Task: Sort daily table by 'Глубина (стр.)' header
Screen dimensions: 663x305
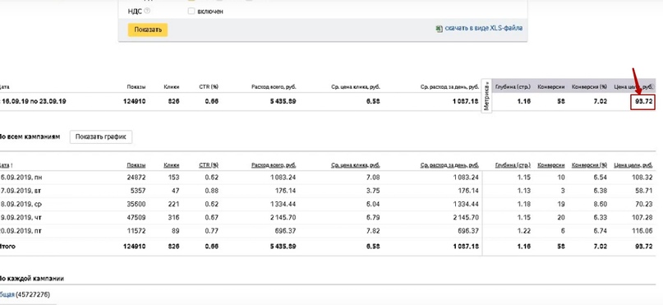Action: (x=513, y=165)
